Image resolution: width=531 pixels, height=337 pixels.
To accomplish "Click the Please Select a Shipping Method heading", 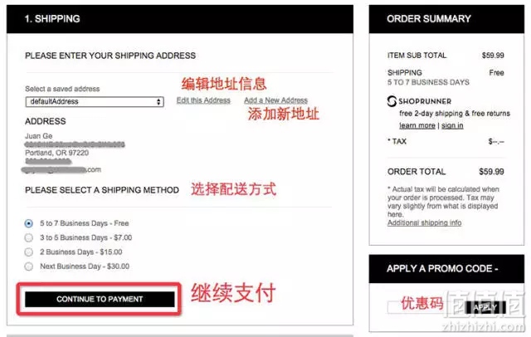I will pyautogui.click(x=102, y=190).
